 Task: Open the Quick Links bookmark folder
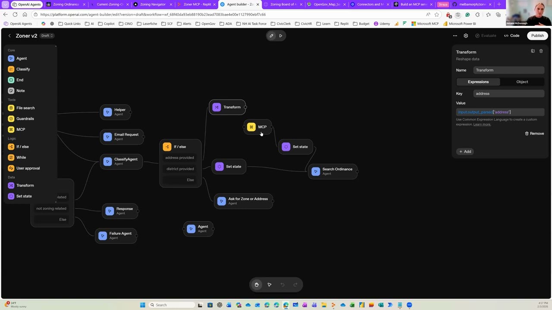(69, 24)
